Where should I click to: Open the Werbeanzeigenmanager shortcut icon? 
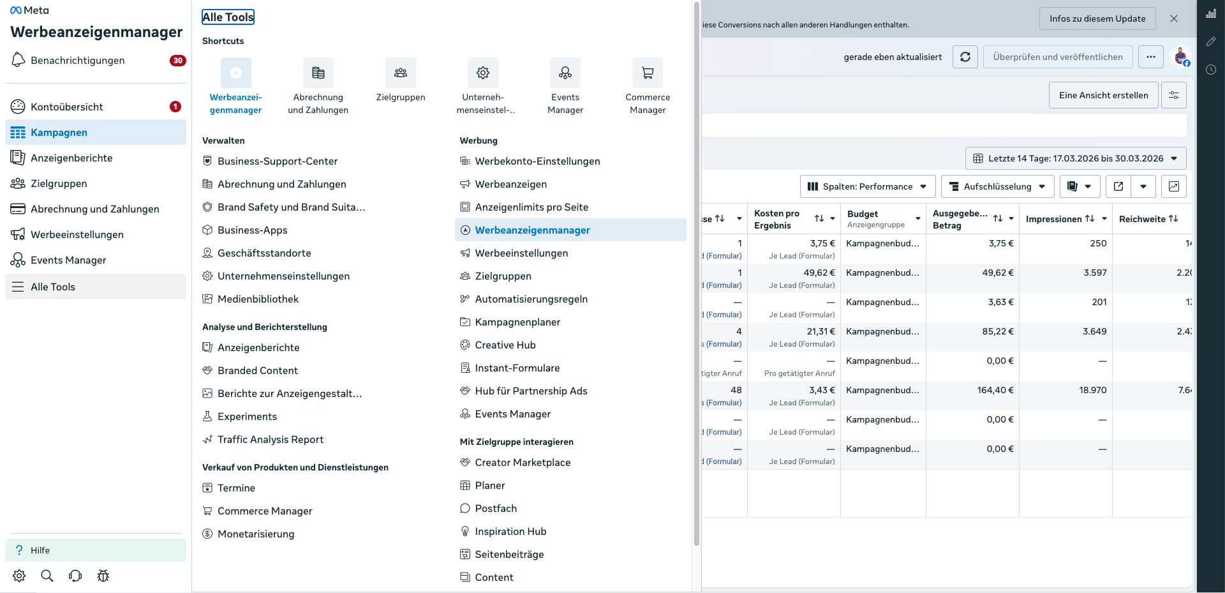coord(236,73)
